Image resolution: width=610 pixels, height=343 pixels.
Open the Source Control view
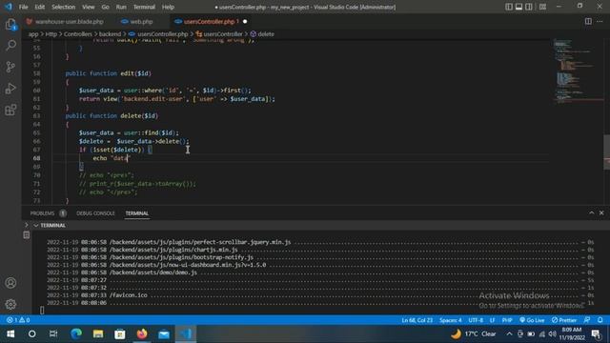click(x=10, y=67)
